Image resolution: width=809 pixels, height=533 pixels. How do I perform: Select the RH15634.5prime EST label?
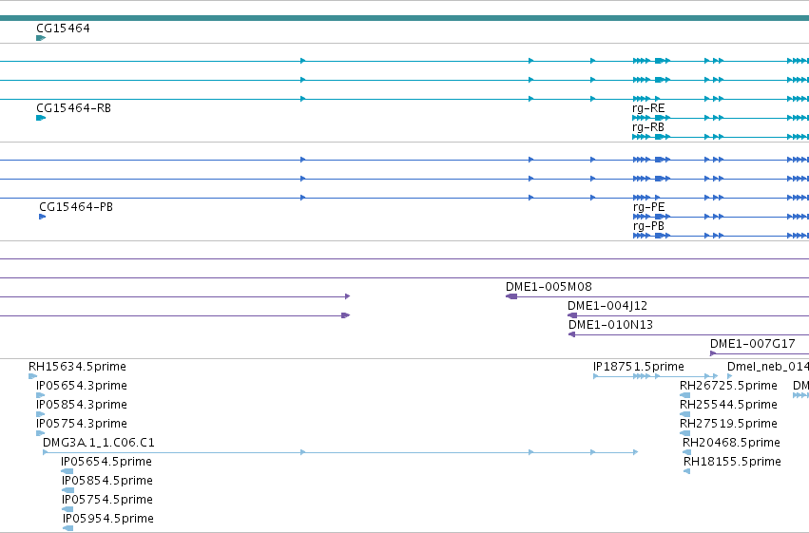(77, 367)
